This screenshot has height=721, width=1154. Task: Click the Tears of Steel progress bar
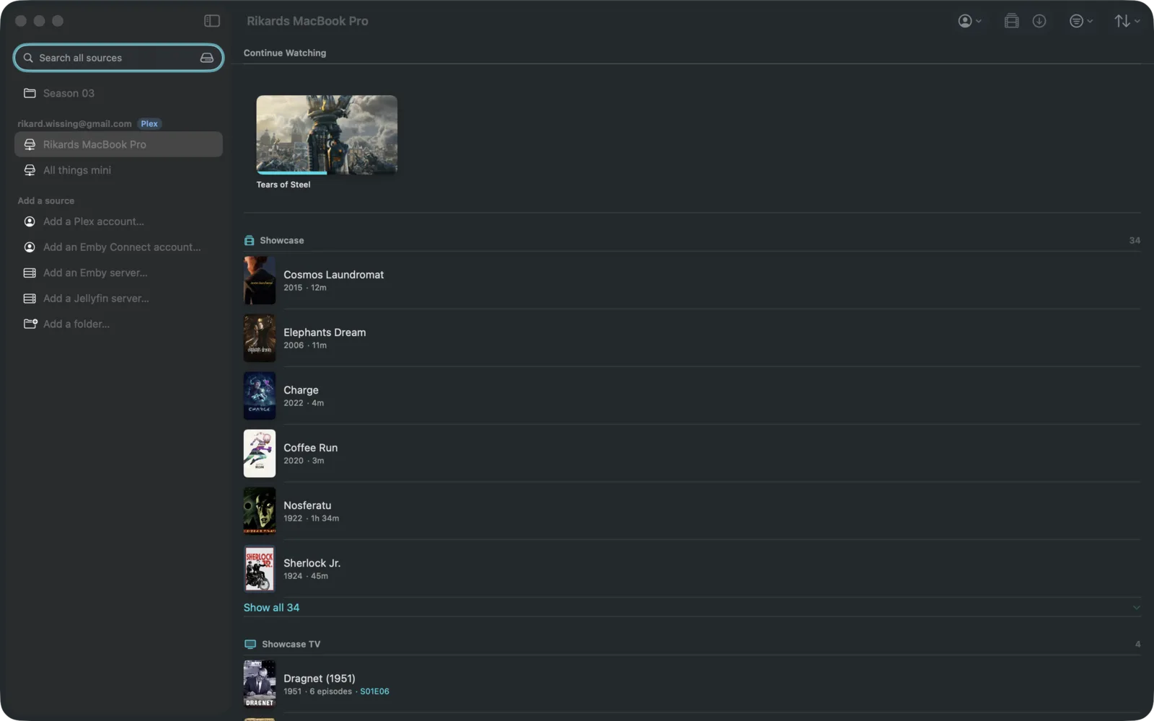pyautogui.click(x=327, y=173)
